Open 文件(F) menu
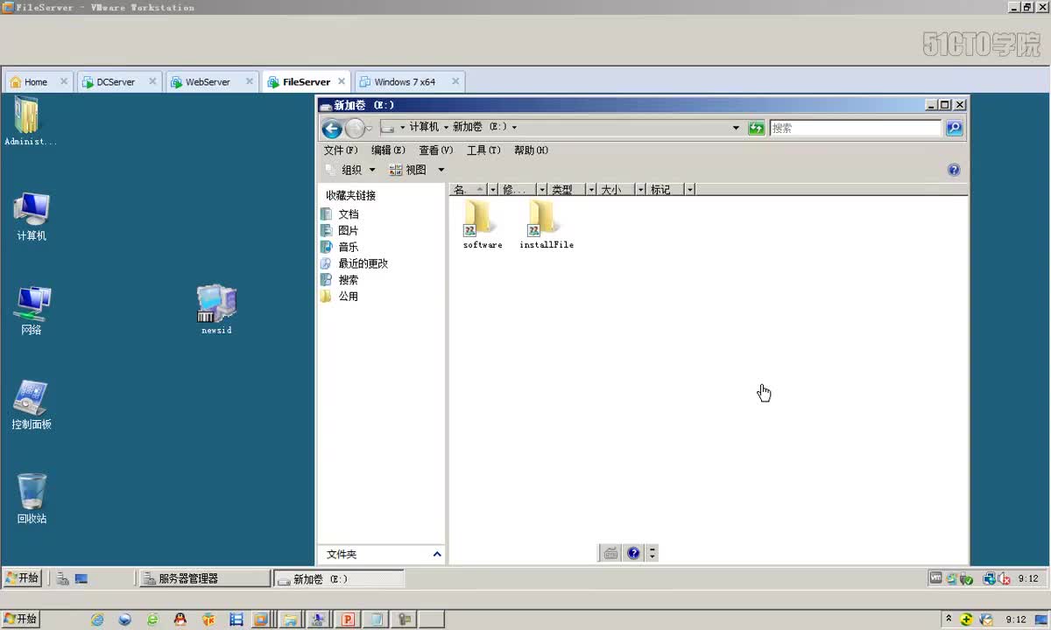1051x630 pixels. pos(341,150)
